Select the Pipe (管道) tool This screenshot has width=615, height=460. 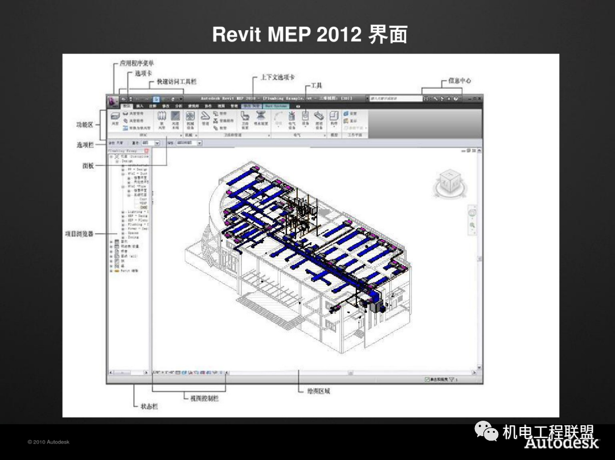point(205,119)
